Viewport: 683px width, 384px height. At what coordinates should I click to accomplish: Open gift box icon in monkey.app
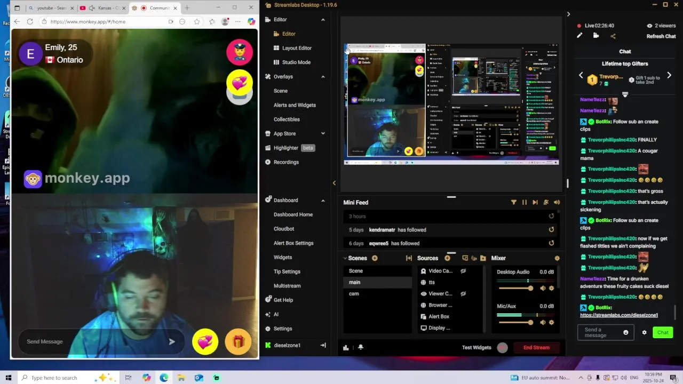tap(238, 342)
